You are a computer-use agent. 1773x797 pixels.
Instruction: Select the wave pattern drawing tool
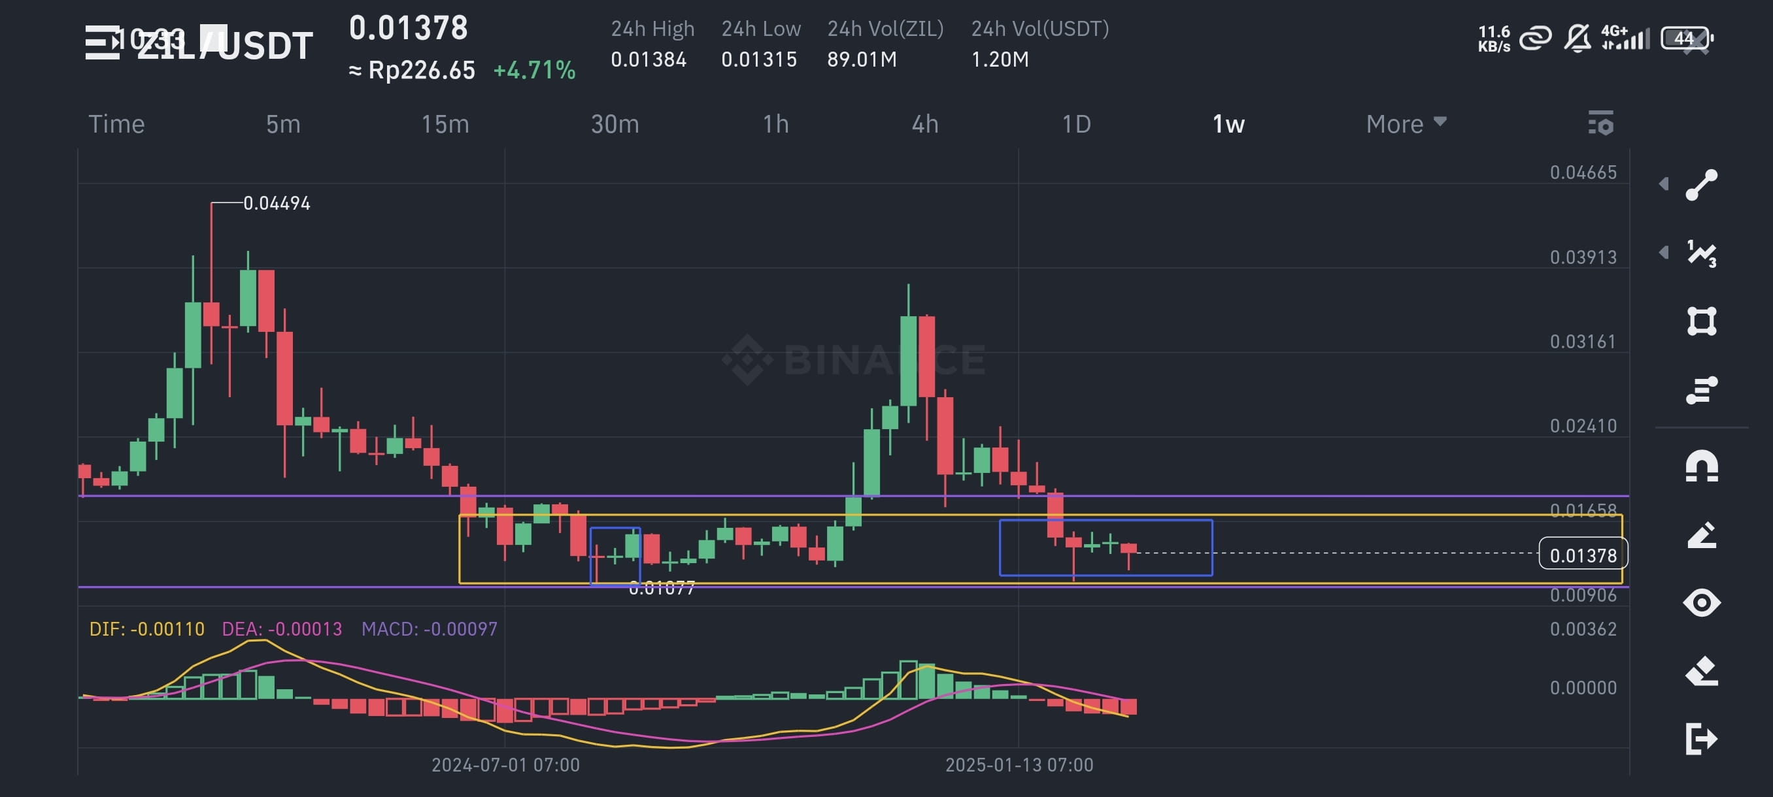1702,253
